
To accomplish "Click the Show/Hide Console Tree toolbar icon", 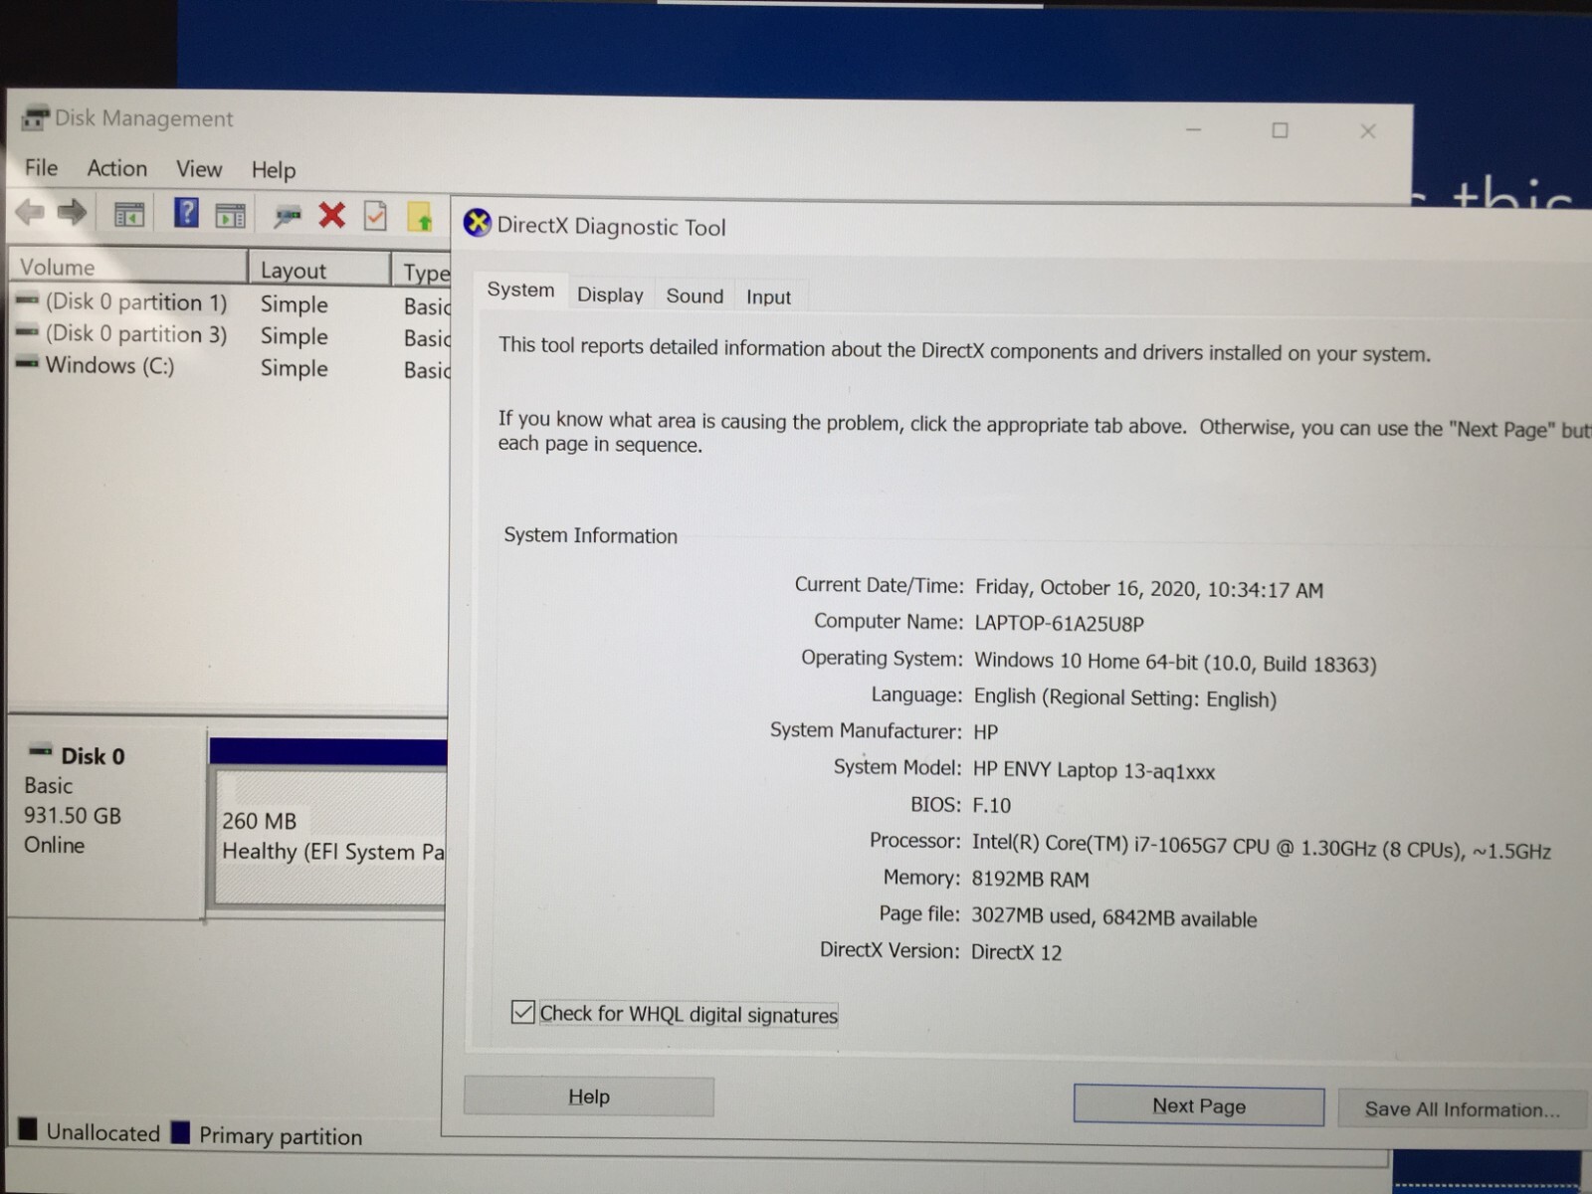I will coord(129,214).
